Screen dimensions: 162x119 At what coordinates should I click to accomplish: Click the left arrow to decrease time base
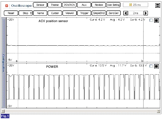coord(126,13)
